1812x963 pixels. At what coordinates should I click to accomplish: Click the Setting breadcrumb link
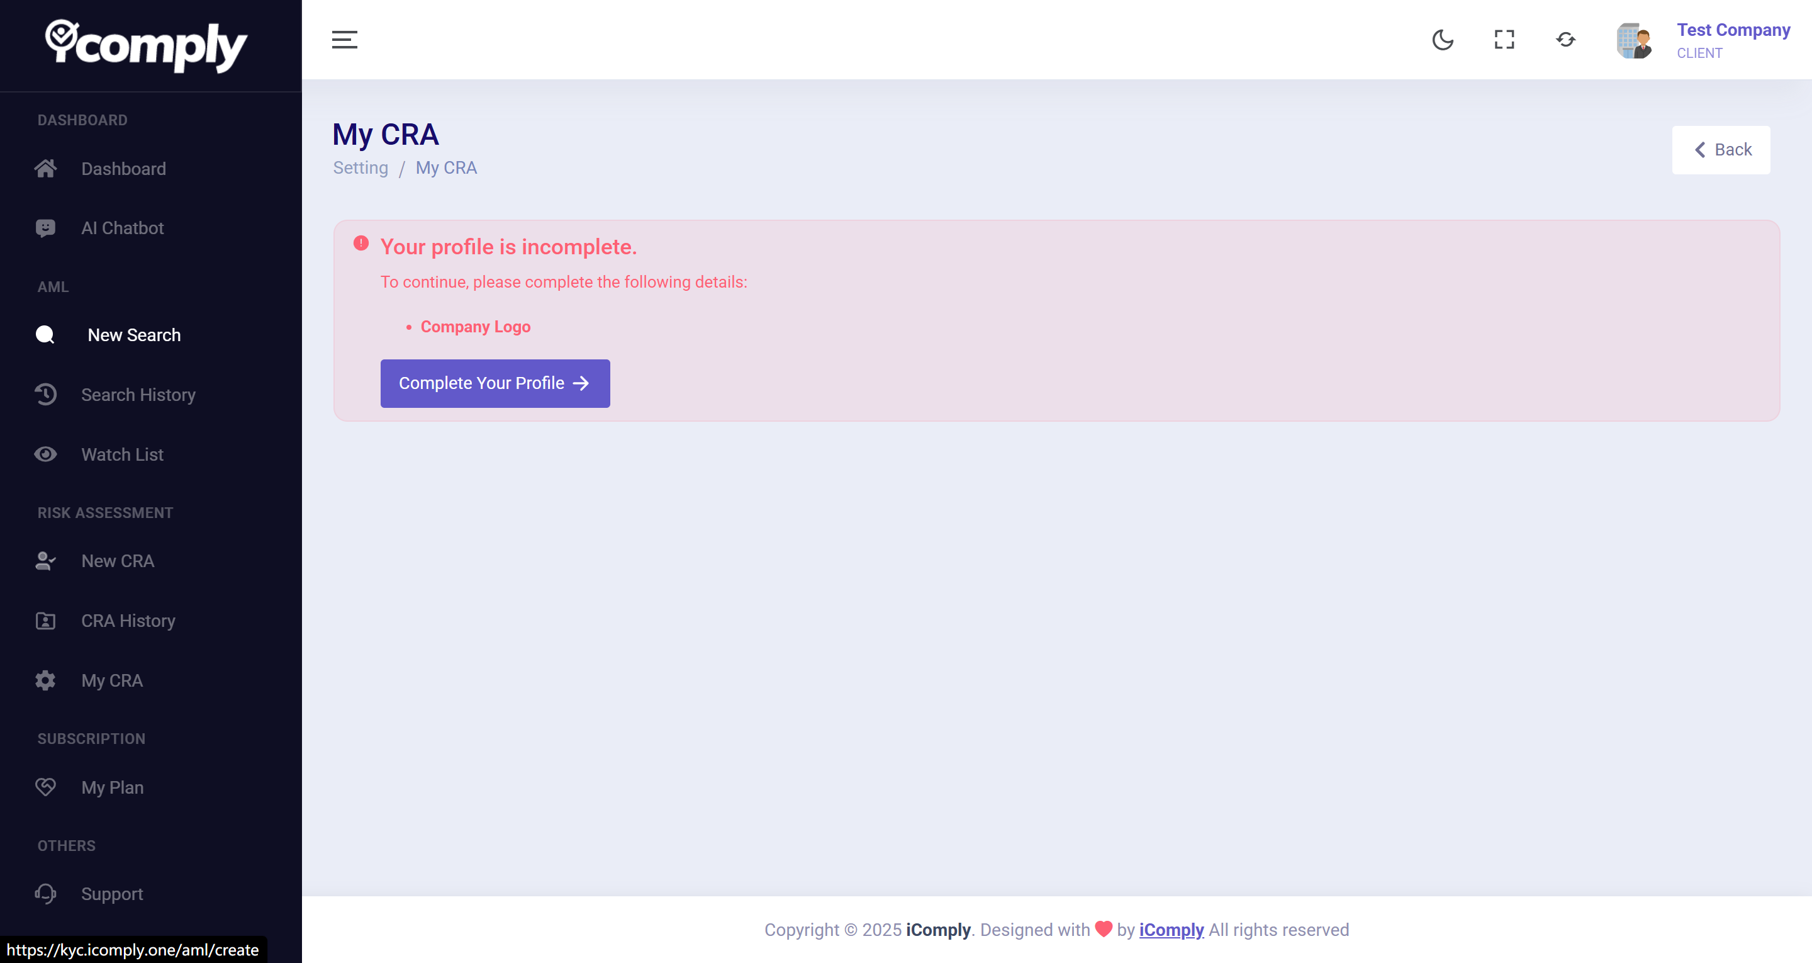coord(360,168)
